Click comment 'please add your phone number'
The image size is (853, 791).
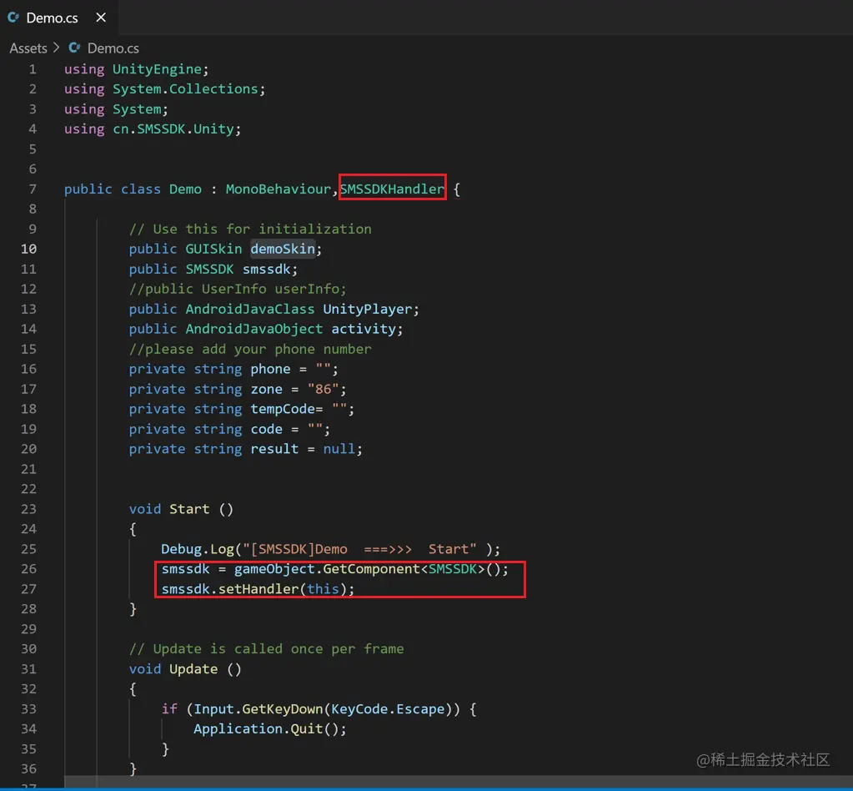pos(250,349)
